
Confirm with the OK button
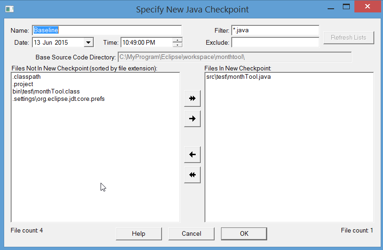click(244, 234)
